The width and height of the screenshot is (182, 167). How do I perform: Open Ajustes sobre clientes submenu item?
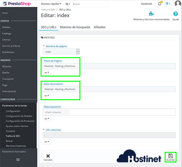tap(17, 126)
